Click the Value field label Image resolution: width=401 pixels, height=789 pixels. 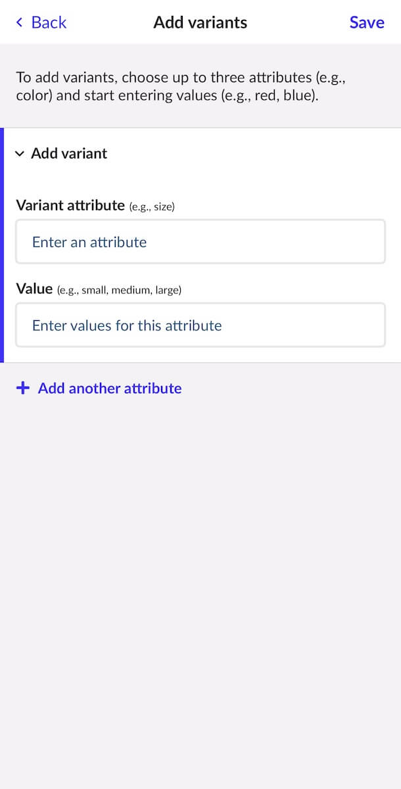tap(34, 288)
